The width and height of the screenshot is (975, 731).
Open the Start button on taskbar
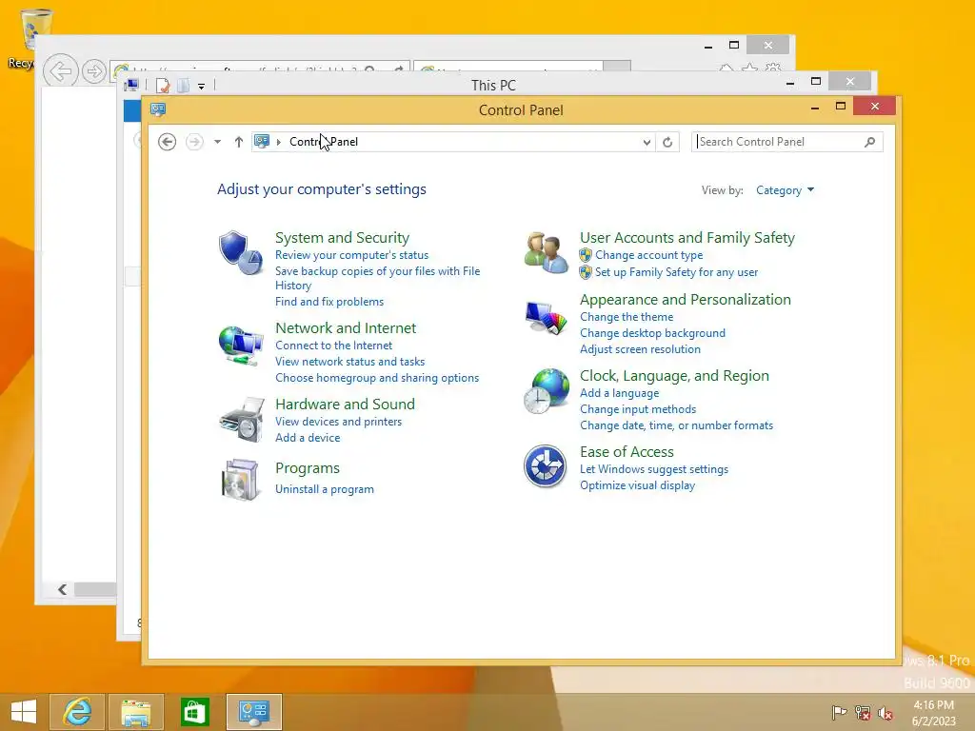(24, 712)
